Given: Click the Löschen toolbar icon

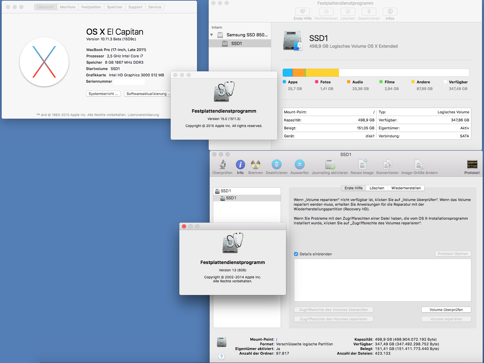Looking at the screenshot, I should (x=348, y=11).
